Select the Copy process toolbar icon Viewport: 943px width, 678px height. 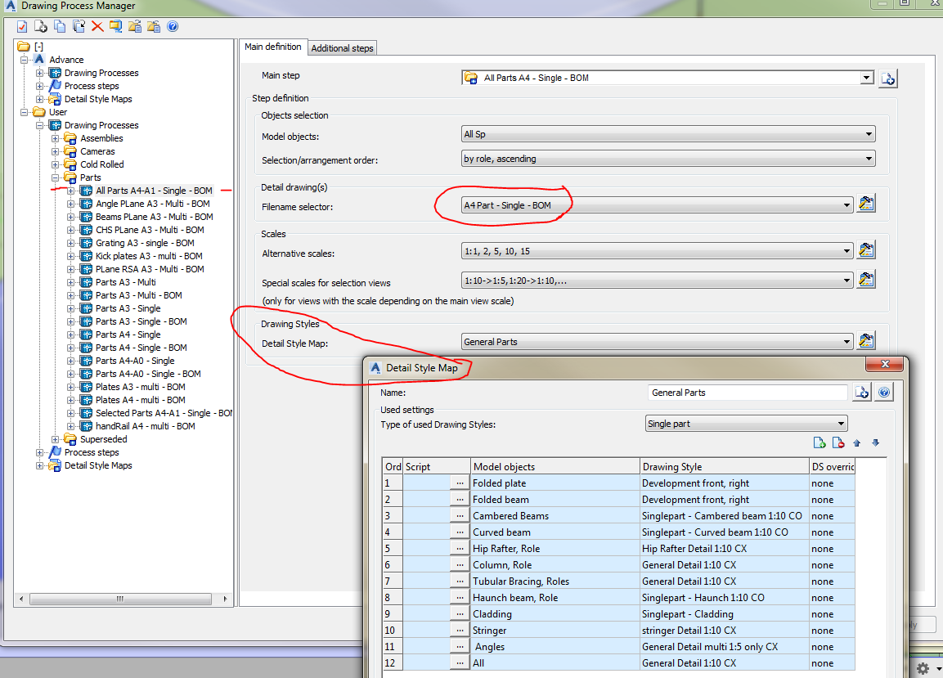pyautogui.click(x=61, y=26)
